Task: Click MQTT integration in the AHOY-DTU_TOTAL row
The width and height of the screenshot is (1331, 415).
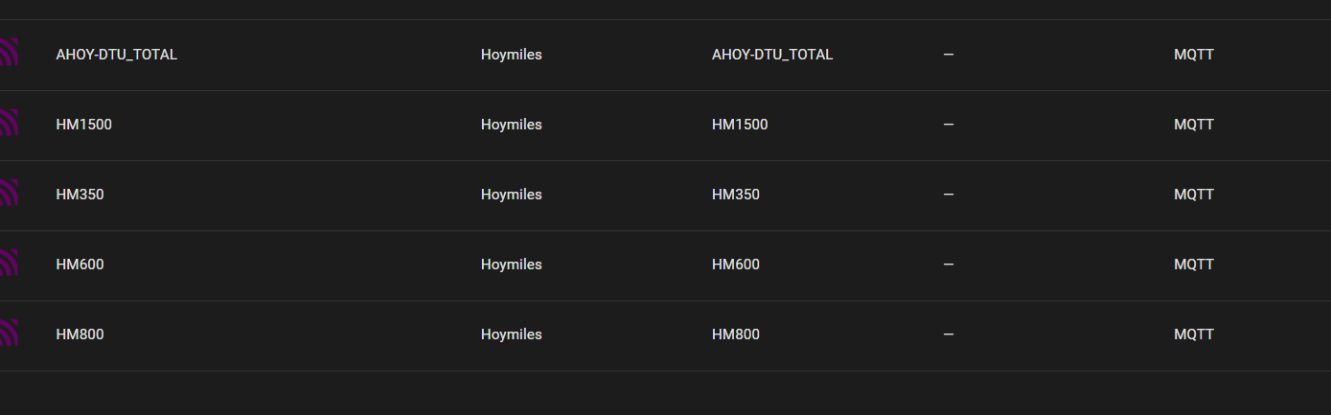Action: coord(1194,55)
